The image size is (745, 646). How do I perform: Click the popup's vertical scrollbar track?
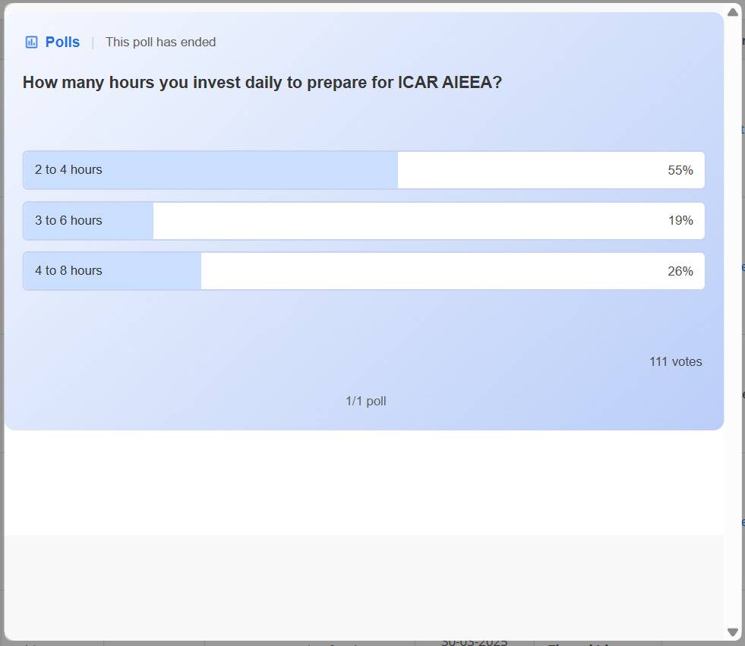point(733,319)
